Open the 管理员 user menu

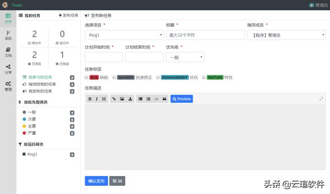(319, 5)
